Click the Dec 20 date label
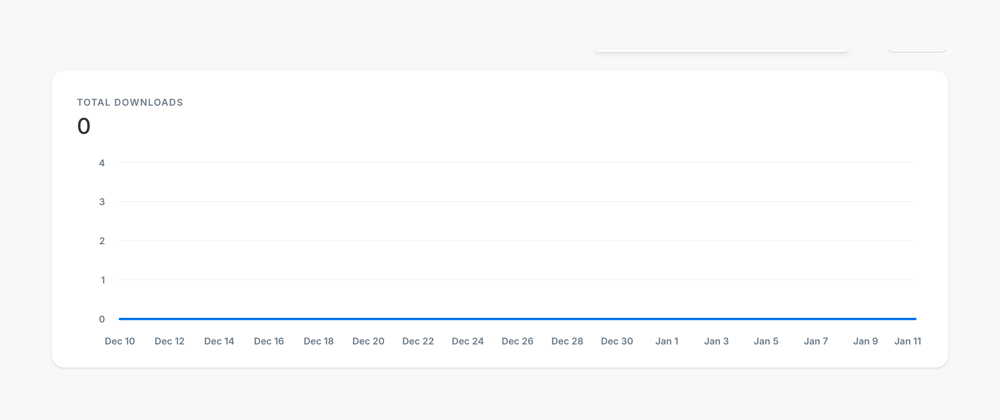1000x420 pixels. pyautogui.click(x=368, y=341)
